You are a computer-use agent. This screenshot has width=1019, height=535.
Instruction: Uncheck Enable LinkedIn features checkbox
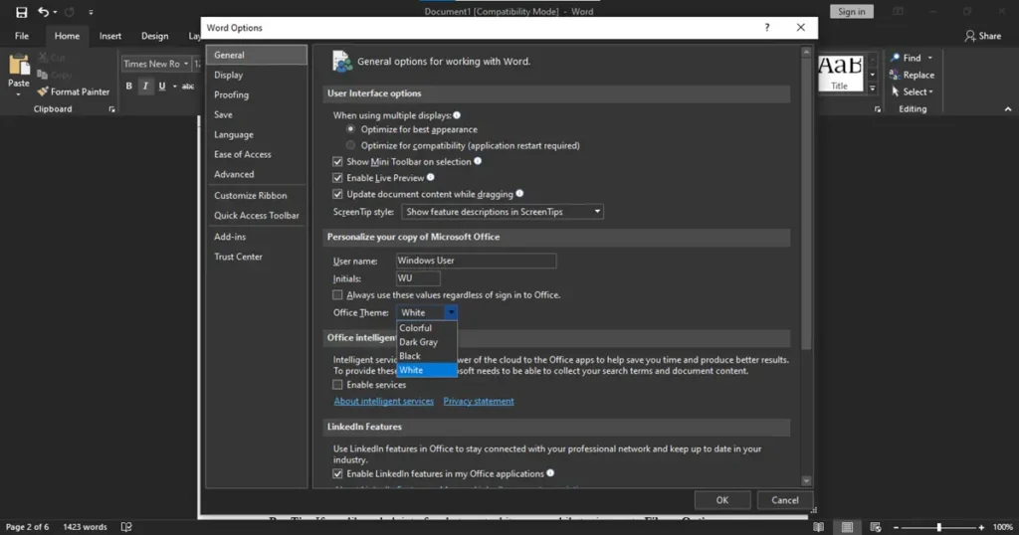[x=337, y=474]
